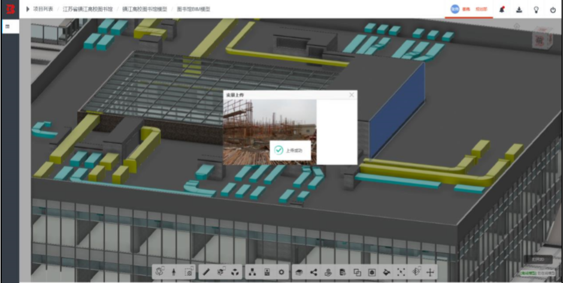Screen dimensions: 563x283
Task: Click the download icon in top bar
Action: tap(519, 10)
